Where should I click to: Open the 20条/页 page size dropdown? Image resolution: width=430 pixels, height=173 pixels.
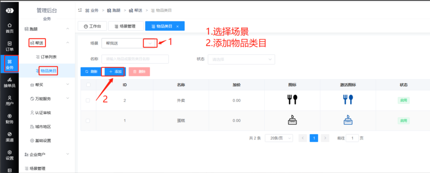tap(279, 138)
